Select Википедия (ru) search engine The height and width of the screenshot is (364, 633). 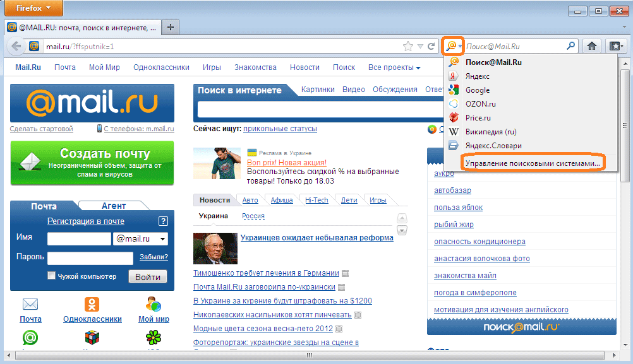point(531,131)
